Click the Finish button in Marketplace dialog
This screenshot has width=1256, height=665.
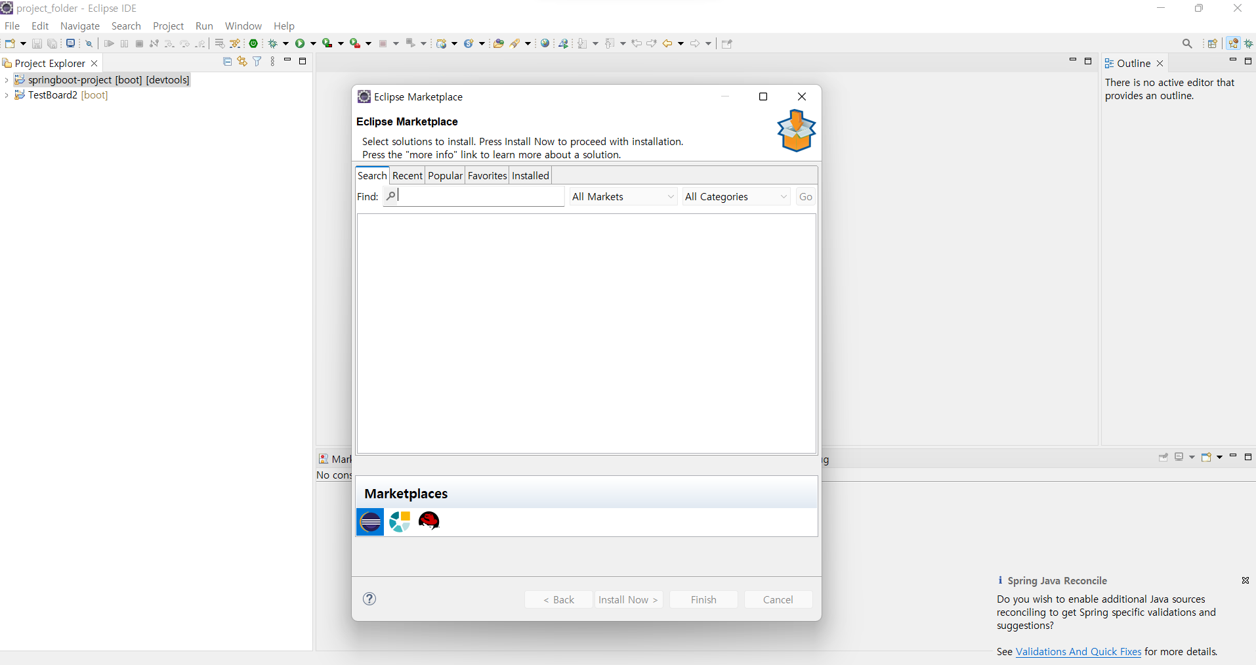click(703, 599)
